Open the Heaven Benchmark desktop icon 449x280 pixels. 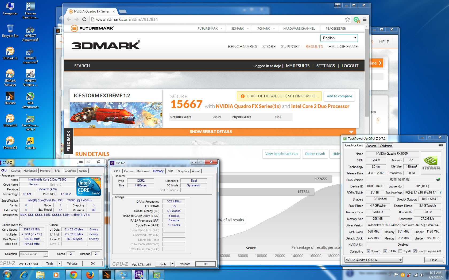point(30,11)
